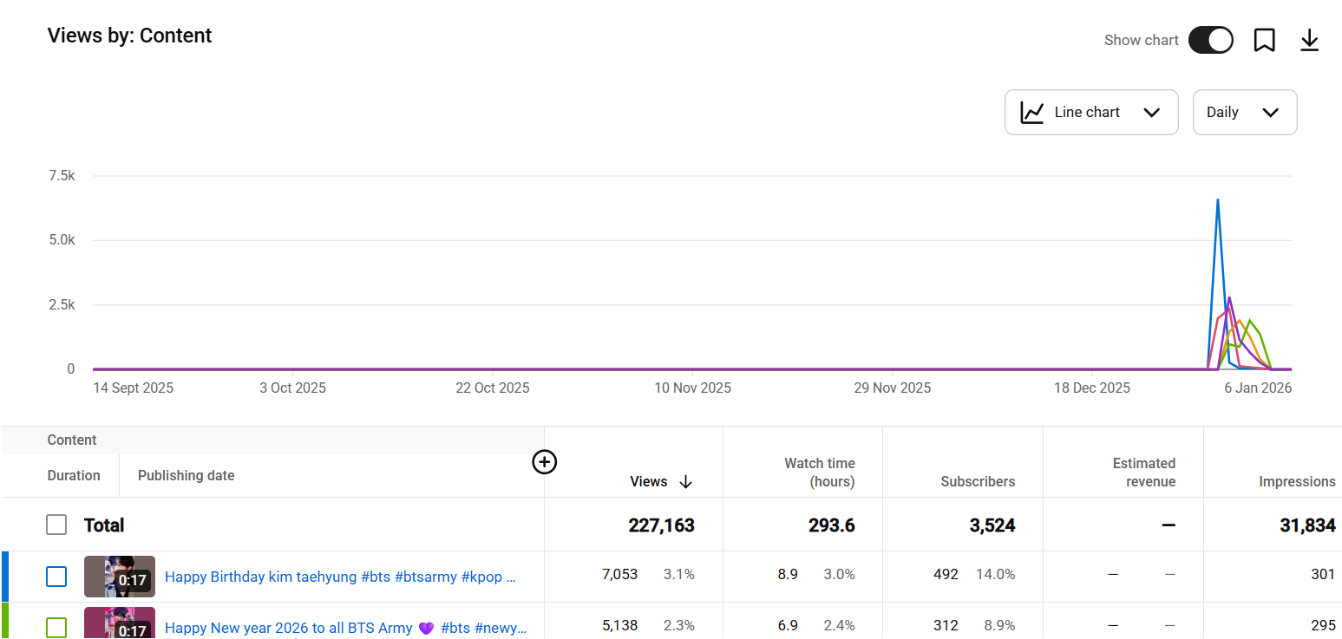The height and width of the screenshot is (639, 1342).
Task: Open Happy New year 2026 video link
Action: coord(345,628)
